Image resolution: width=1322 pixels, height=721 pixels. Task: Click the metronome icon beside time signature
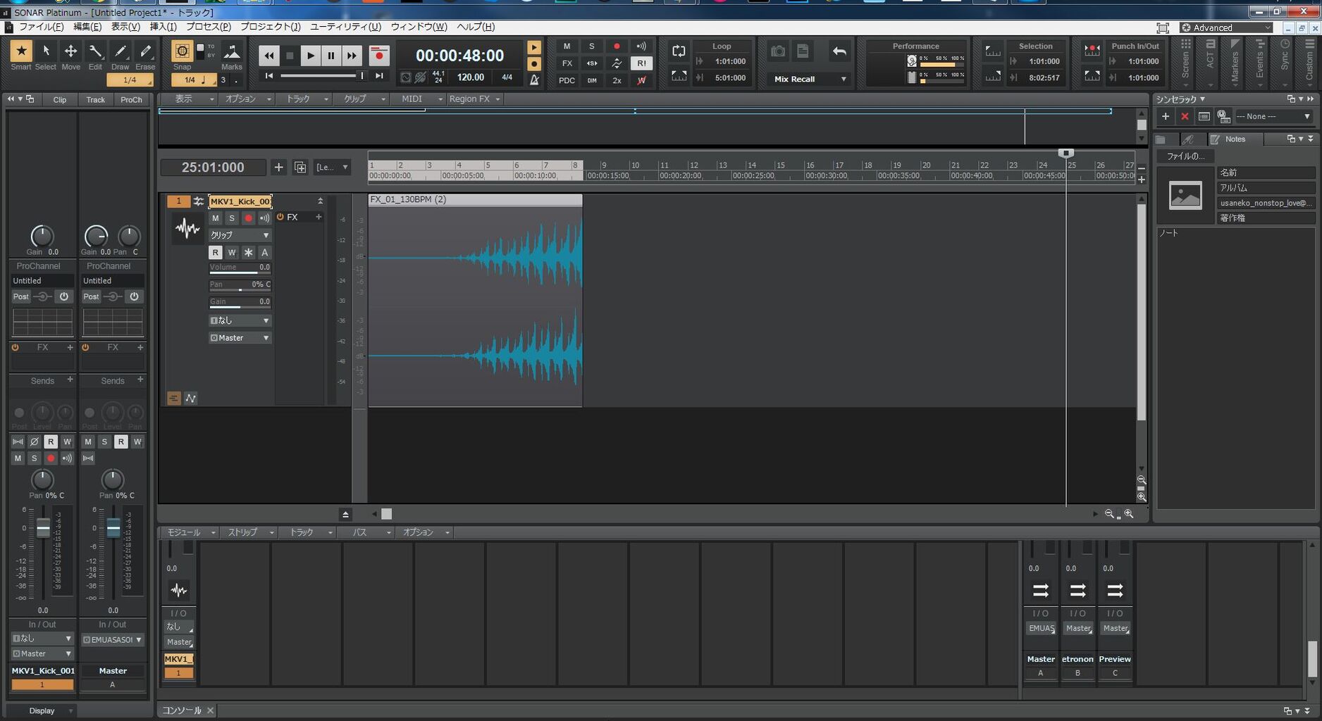click(534, 79)
